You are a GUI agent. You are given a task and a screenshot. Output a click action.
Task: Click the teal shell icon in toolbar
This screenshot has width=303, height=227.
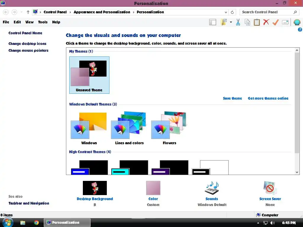click(297, 22)
